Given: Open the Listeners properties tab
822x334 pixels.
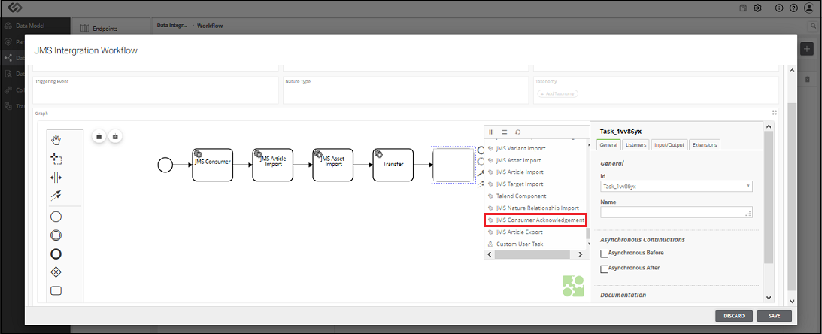Looking at the screenshot, I should [x=636, y=144].
